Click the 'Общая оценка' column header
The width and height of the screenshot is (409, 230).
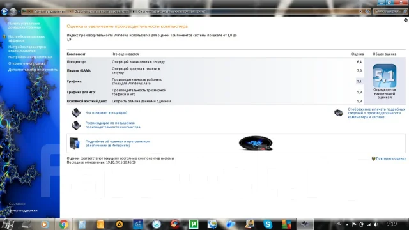385,54
